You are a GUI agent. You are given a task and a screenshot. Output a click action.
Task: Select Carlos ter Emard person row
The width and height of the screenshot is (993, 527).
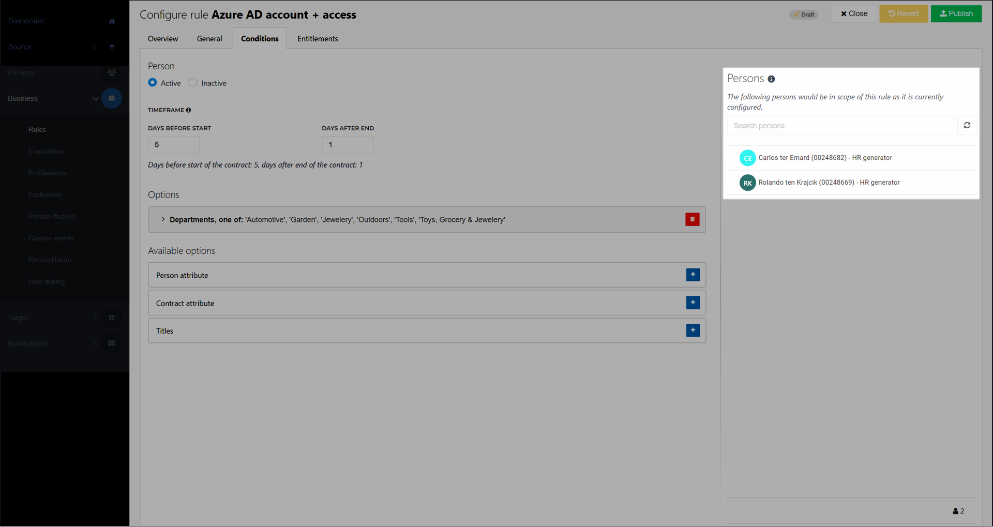point(852,158)
